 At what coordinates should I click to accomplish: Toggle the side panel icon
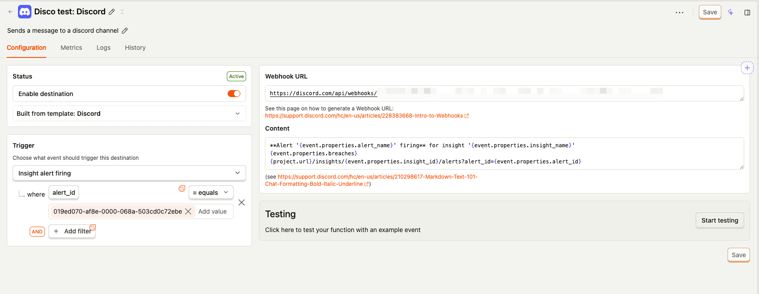coord(747,13)
